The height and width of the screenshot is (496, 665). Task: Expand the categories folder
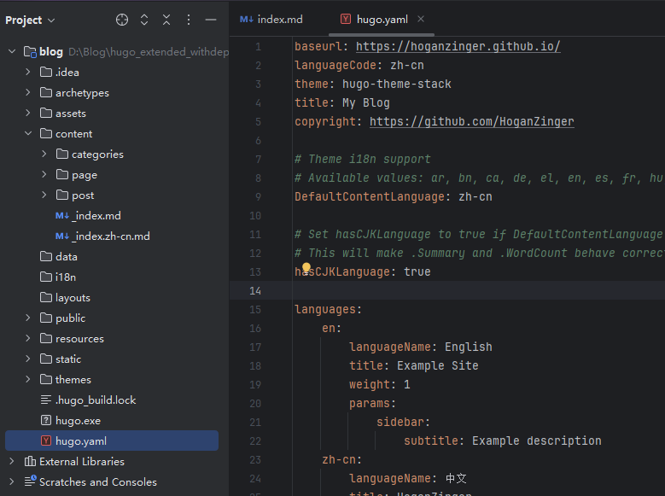44,155
